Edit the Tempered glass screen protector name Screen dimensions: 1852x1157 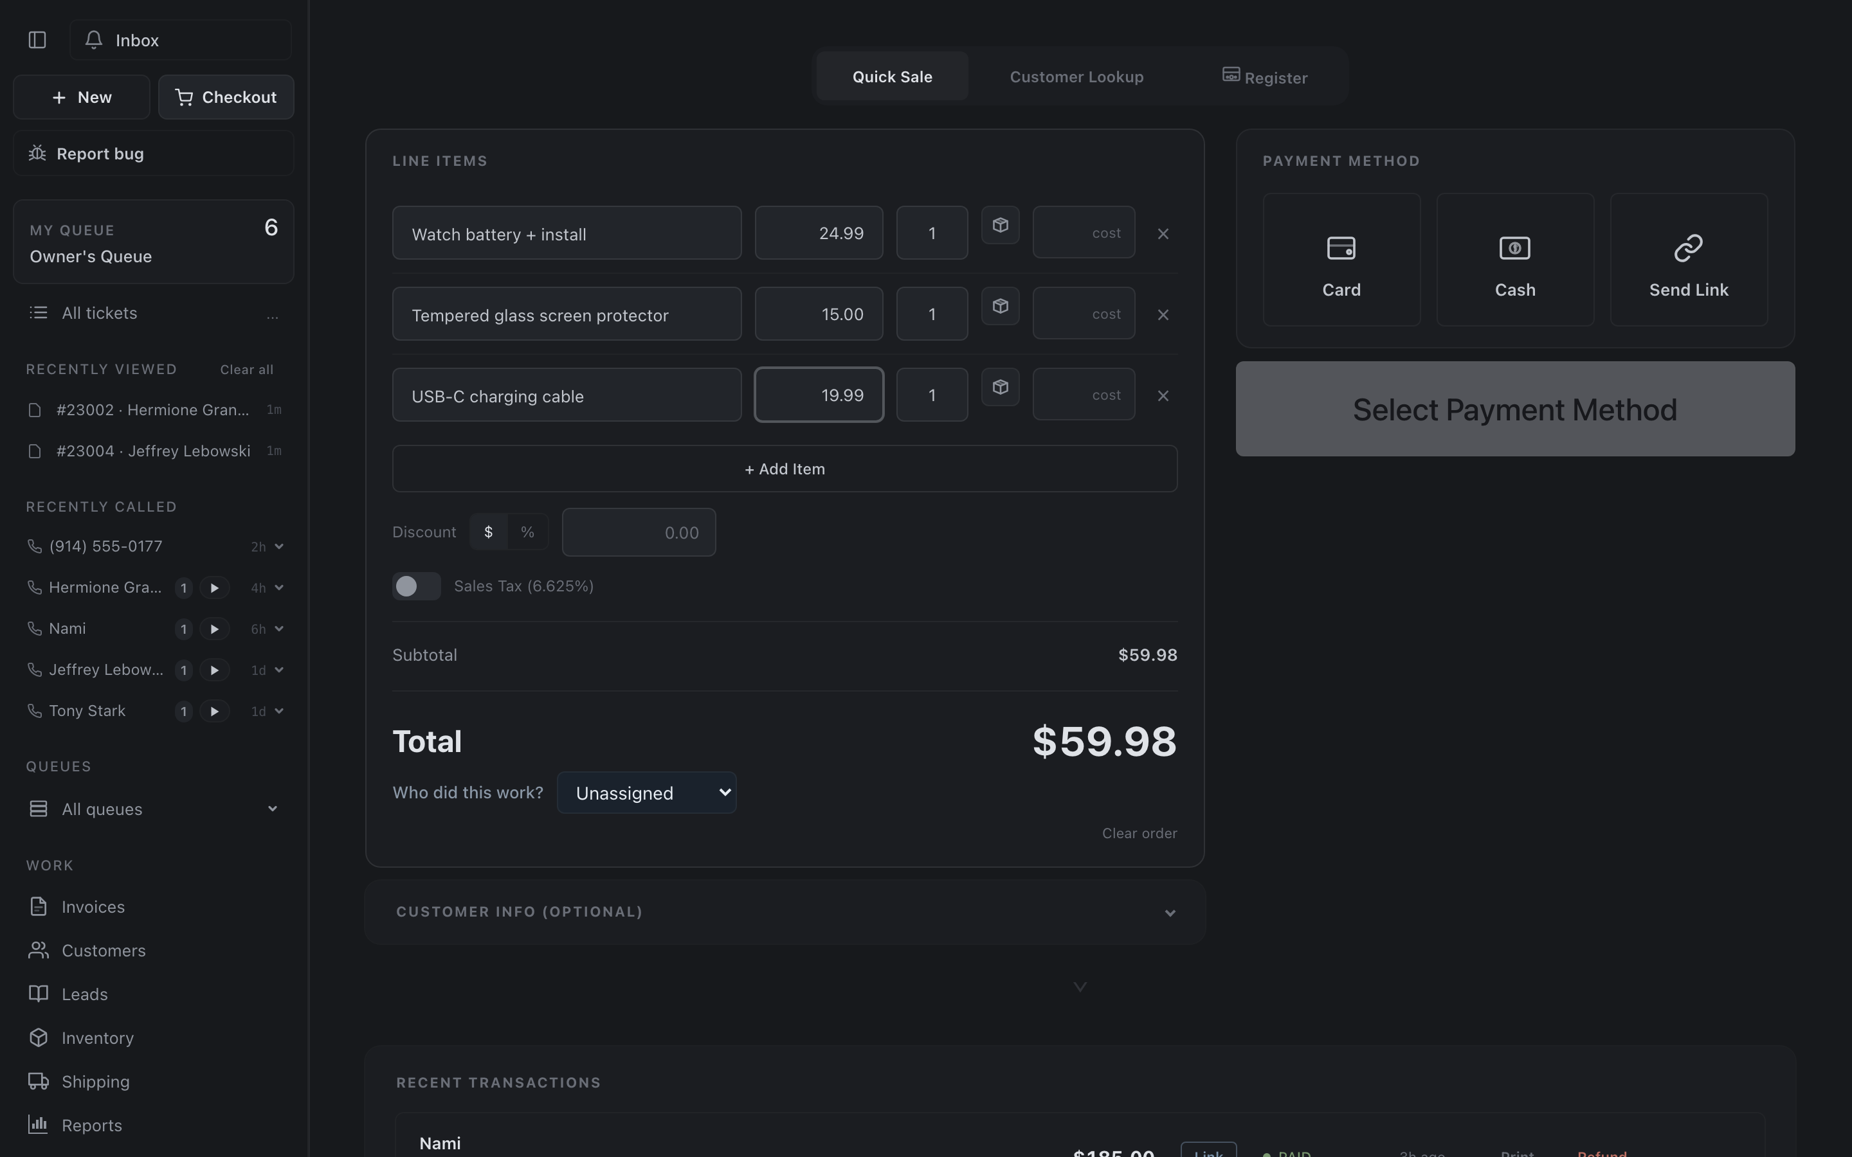point(567,314)
